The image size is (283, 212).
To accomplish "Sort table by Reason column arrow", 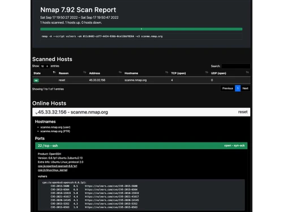I will (85, 72).
